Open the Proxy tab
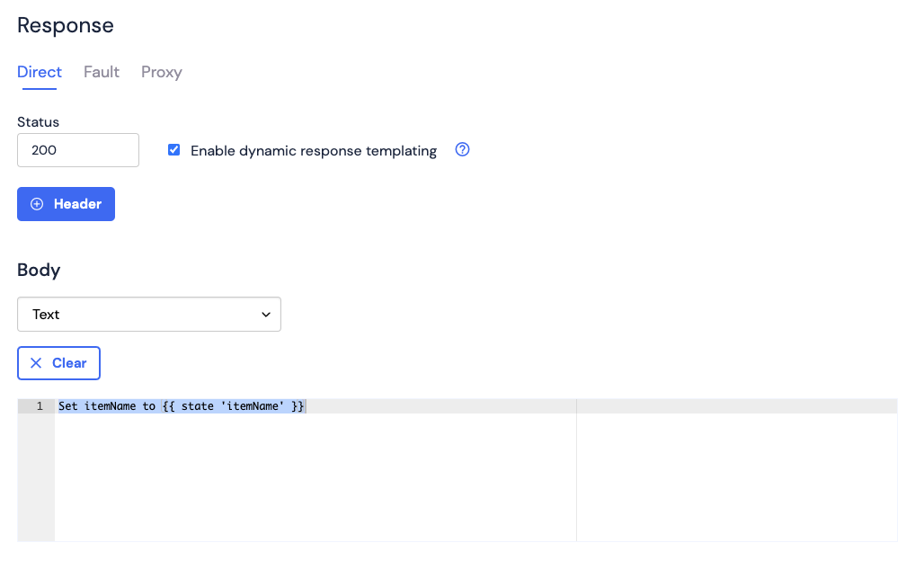The image size is (924, 578). 162,73
